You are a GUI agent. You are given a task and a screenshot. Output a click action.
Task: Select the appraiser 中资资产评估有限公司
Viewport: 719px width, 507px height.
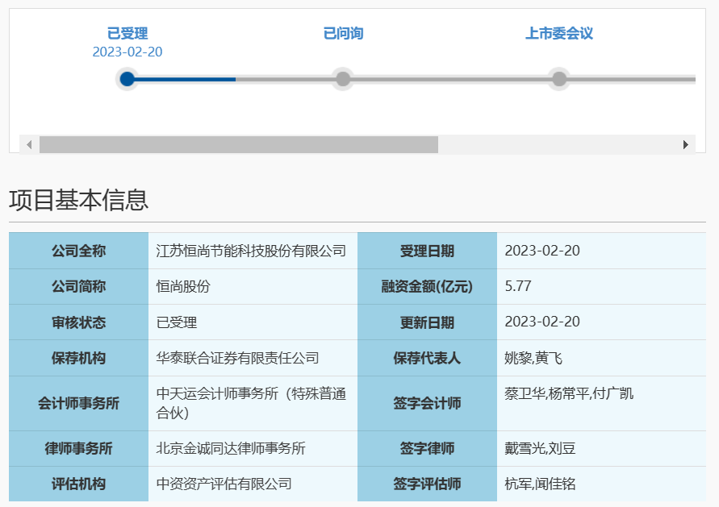click(224, 484)
